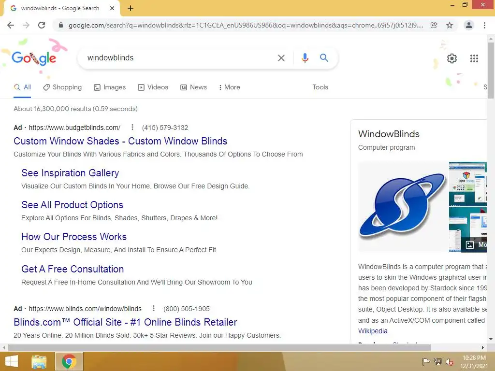This screenshot has height=371, width=495.
Task: Click the vertical scrollbar down arrow
Action: [x=491, y=340]
